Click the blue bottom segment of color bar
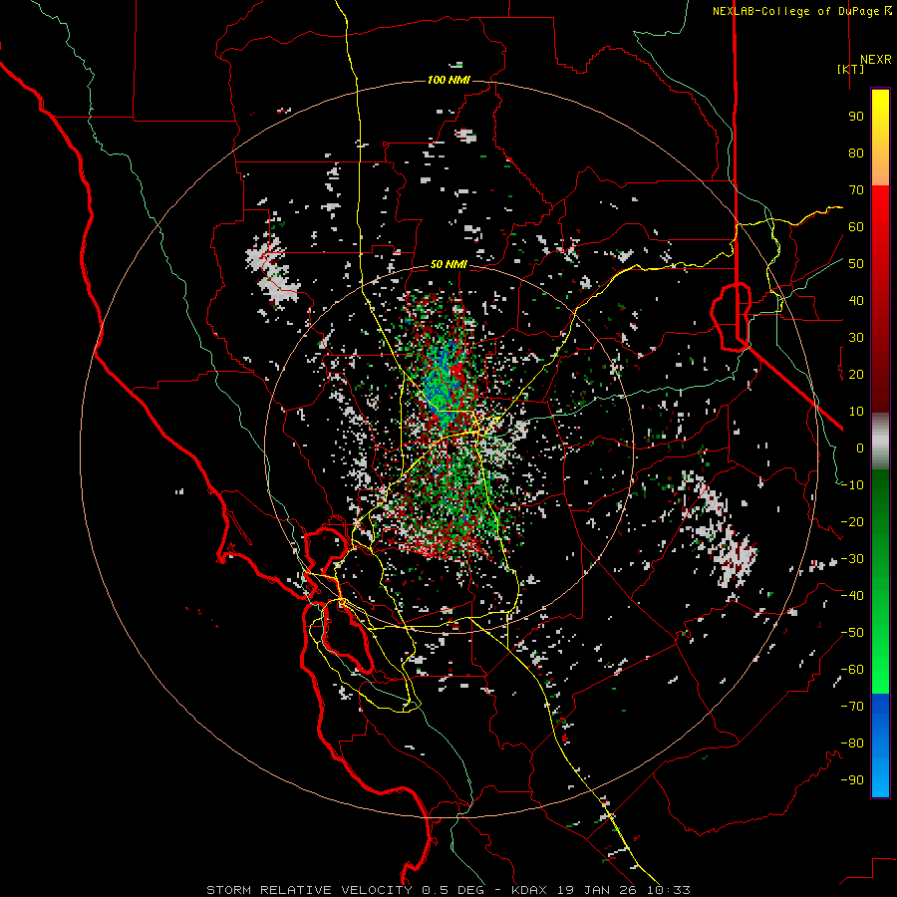Screen dimensions: 897x897 880,746
